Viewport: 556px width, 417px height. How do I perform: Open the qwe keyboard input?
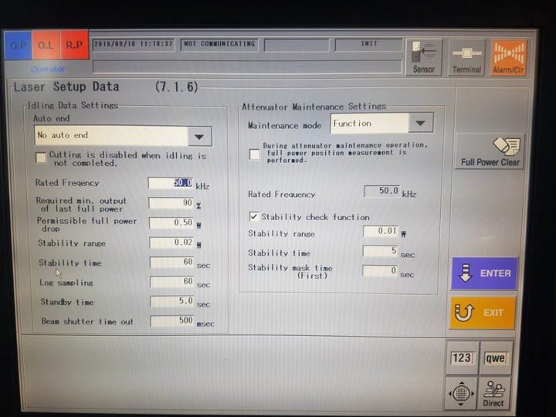pyautogui.click(x=494, y=358)
